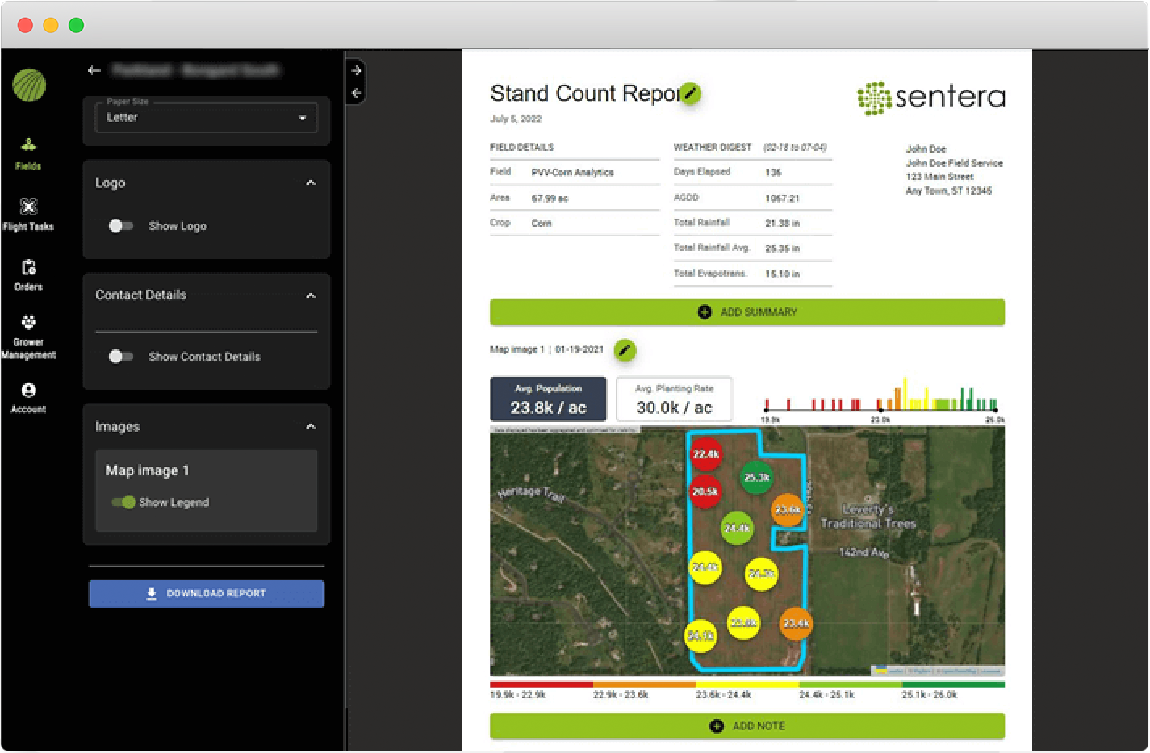Click the AGDD value 1067.21
The width and height of the screenshot is (1150, 753).
[x=782, y=199]
